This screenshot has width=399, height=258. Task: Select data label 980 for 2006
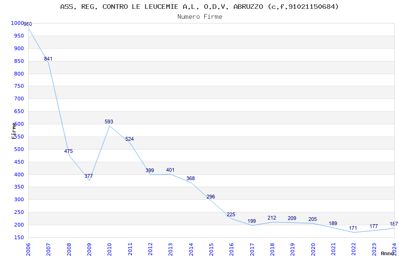tap(28, 24)
